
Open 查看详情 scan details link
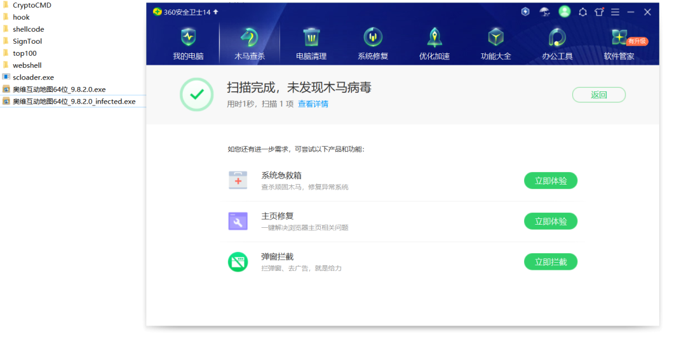pos(313,104)
